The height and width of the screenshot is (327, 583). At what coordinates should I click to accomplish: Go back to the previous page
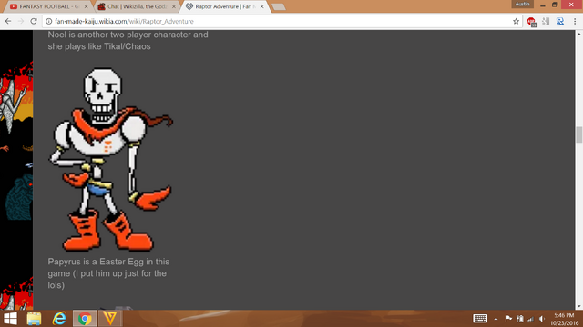point(8,21)
